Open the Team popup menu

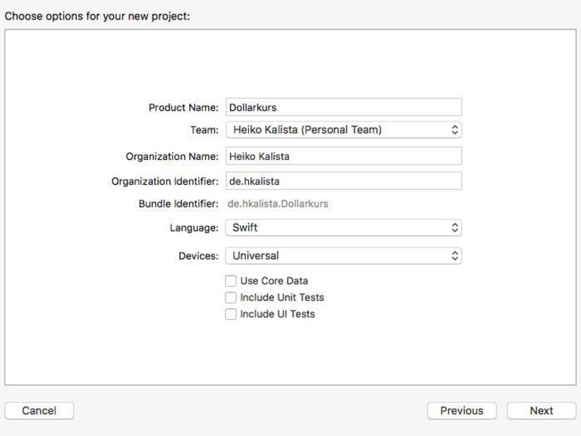(343, 130)
